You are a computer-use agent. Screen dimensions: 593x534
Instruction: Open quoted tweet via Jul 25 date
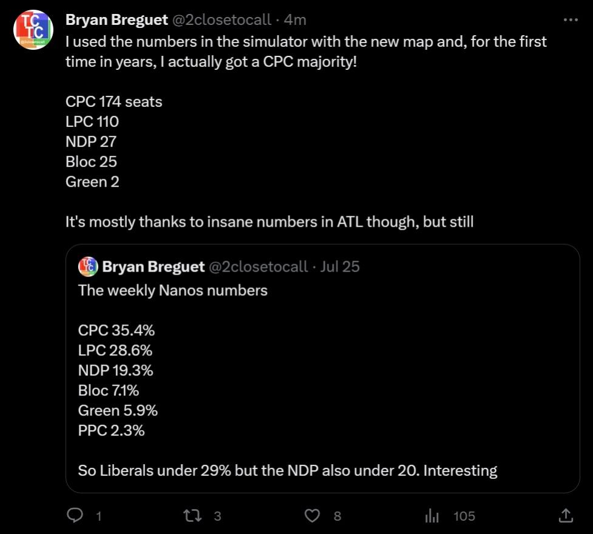tap(340, 266)
